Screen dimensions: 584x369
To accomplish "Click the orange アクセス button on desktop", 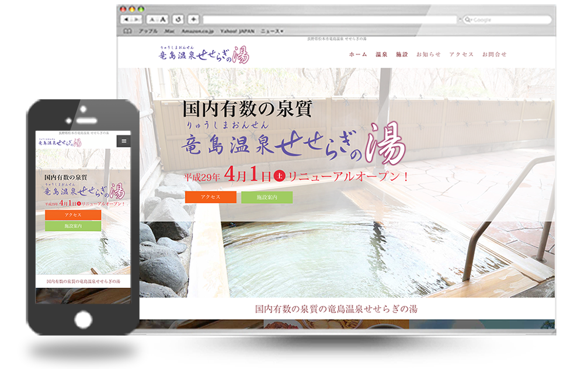I will (x=210, y=197).
